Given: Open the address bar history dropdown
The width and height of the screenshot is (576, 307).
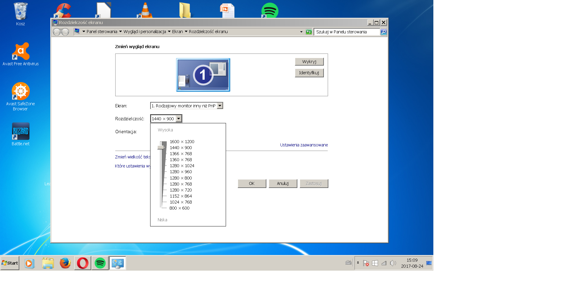Looking at the screenshot, I should pyautogui.click(x=301, y=32).
